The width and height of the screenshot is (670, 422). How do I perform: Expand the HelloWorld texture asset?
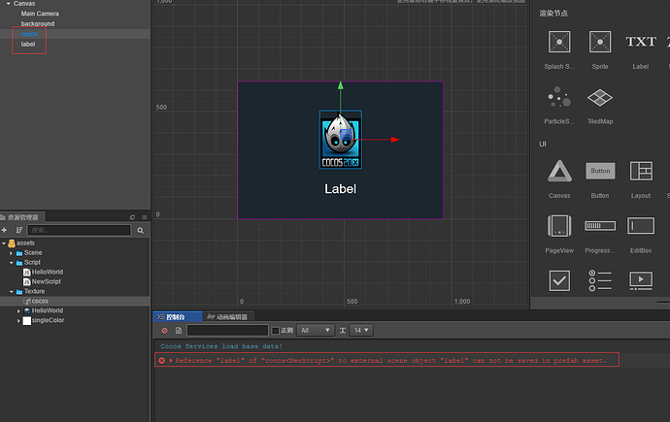18,311
